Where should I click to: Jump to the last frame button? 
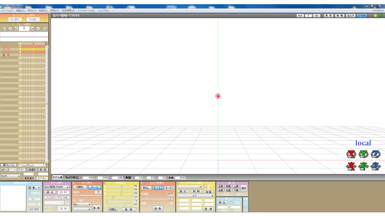tap(45, 29)
